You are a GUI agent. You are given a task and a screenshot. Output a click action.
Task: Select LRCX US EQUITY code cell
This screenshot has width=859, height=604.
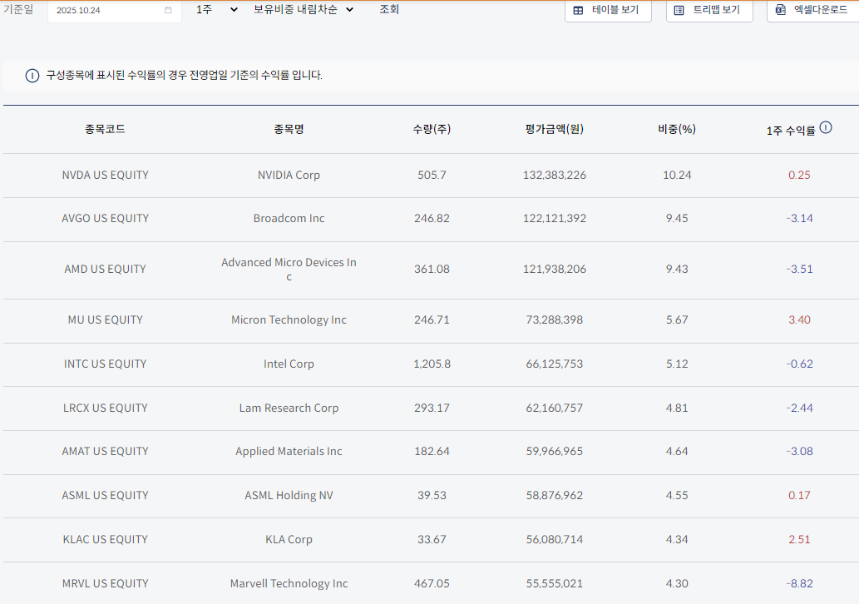click(105, 408)
